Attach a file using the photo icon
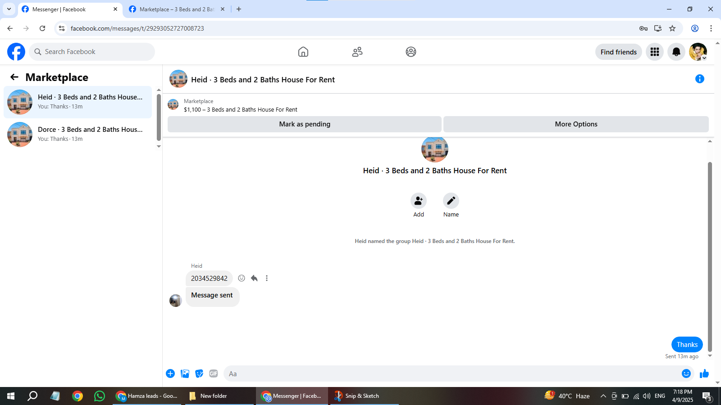Screen dimensions: 721x405 [185, 373]
